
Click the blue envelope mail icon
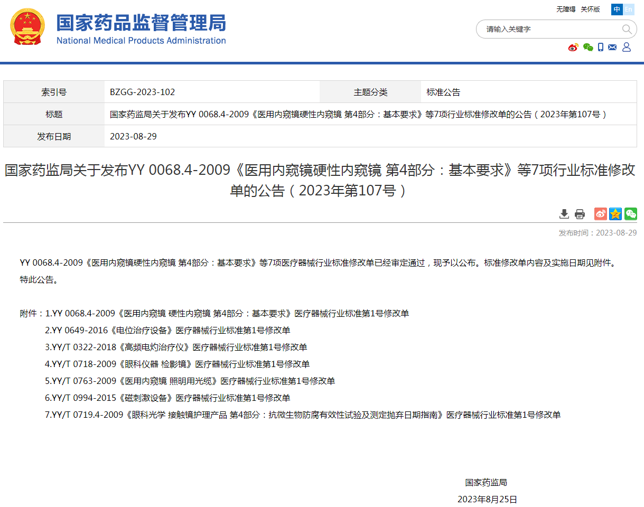pyautogui.click(x=613, y=48)
